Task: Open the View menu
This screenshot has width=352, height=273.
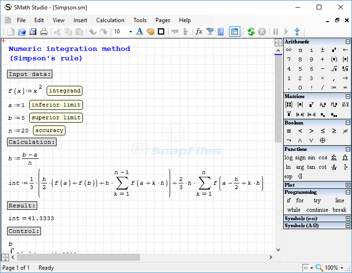Action: [58, 20]
